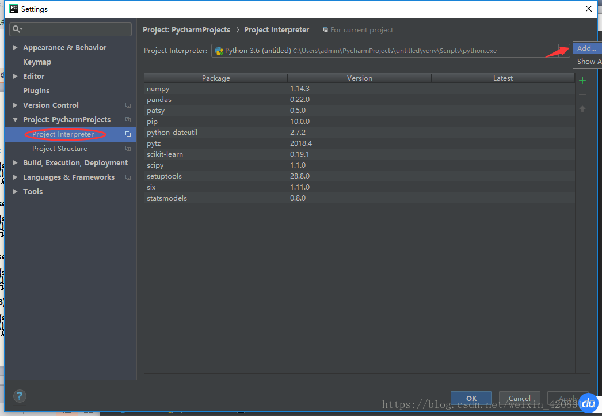Select the pytz package row

point(359,143)
